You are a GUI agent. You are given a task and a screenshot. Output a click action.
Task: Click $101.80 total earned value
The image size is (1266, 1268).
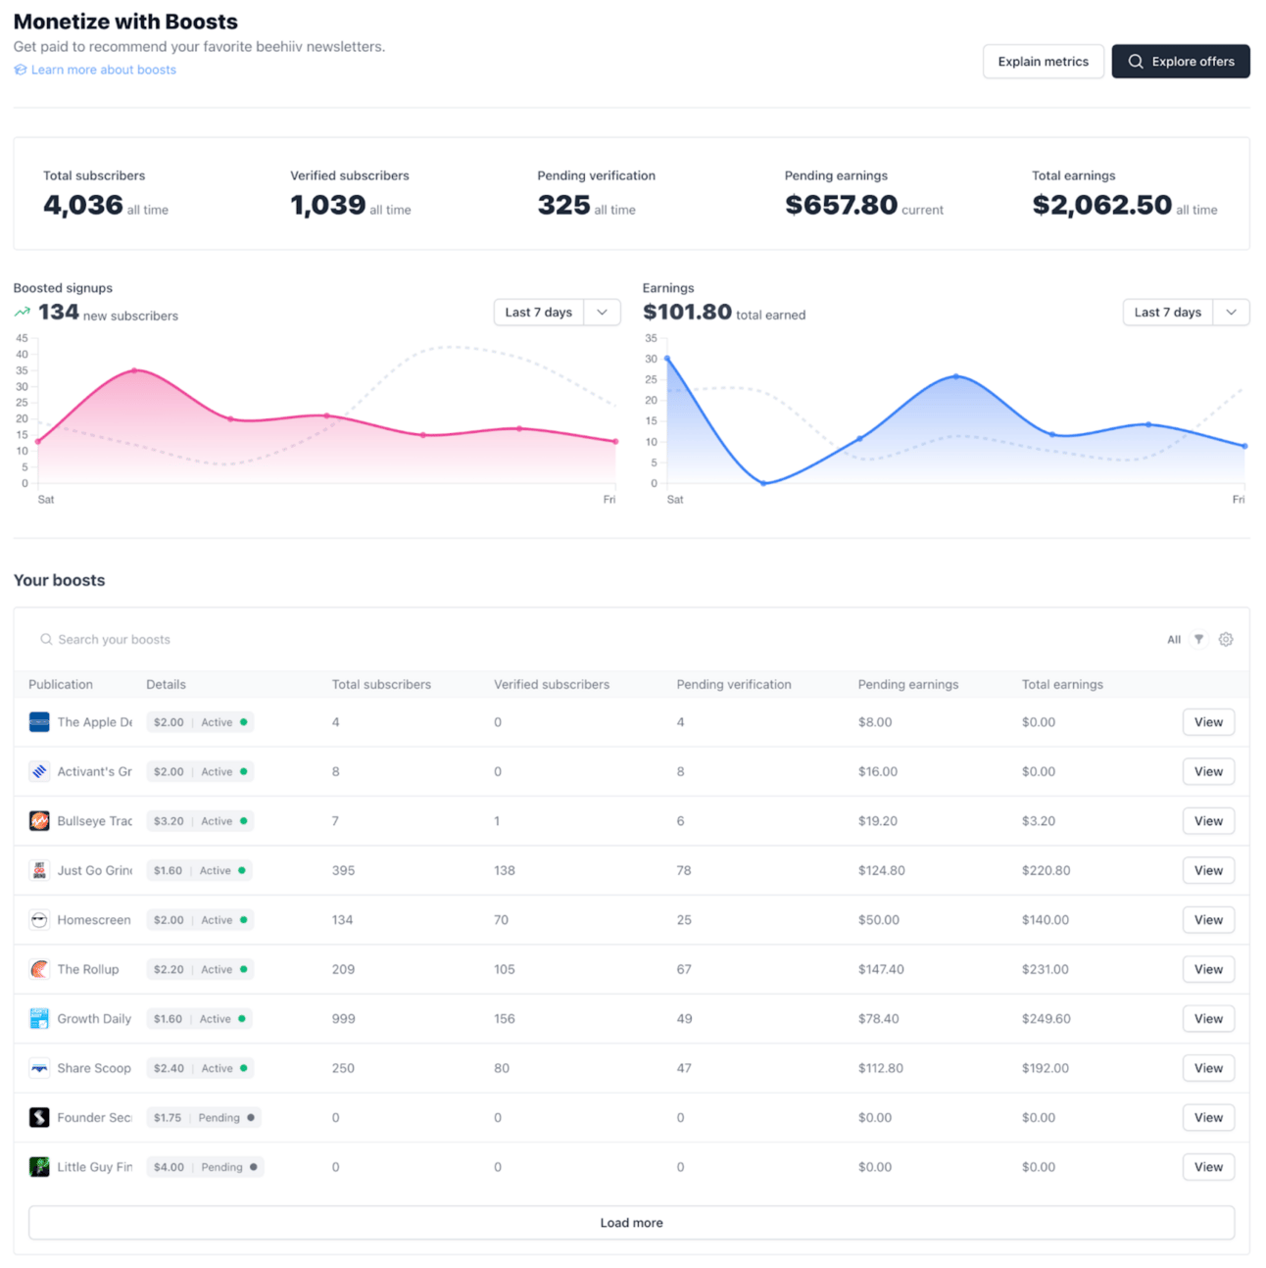click(687, 312)
